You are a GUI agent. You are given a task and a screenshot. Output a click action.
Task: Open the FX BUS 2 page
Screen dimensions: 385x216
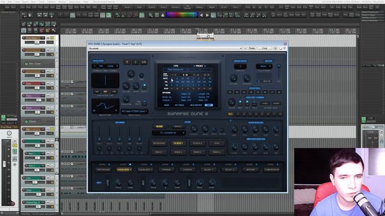tap(197, 143)
